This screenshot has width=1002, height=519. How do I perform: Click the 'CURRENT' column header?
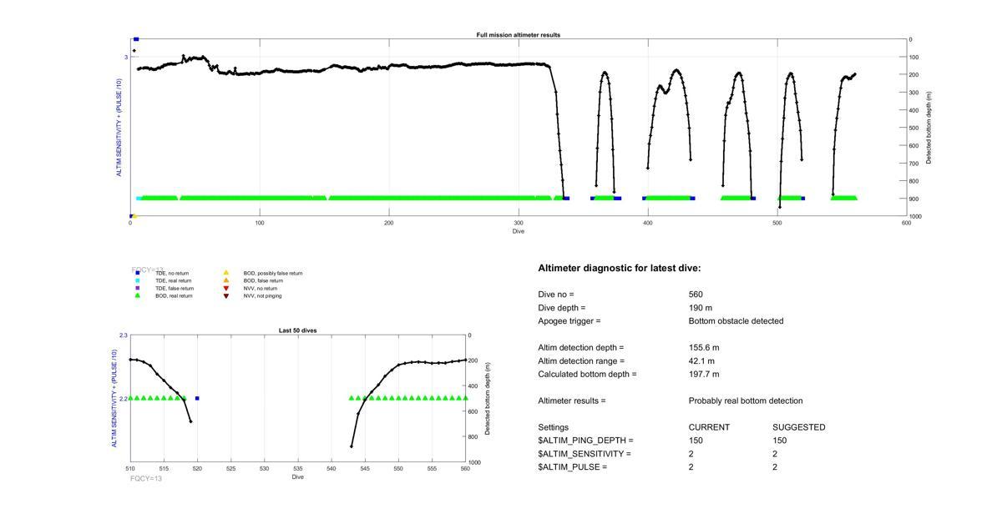point(709,427)
